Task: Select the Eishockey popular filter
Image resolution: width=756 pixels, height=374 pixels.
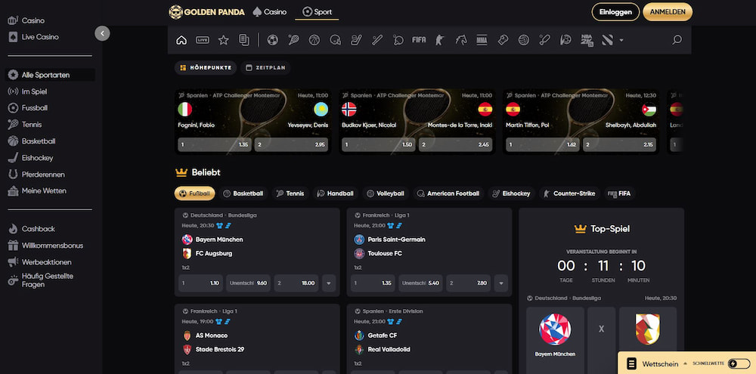Action: click(512, 193)
